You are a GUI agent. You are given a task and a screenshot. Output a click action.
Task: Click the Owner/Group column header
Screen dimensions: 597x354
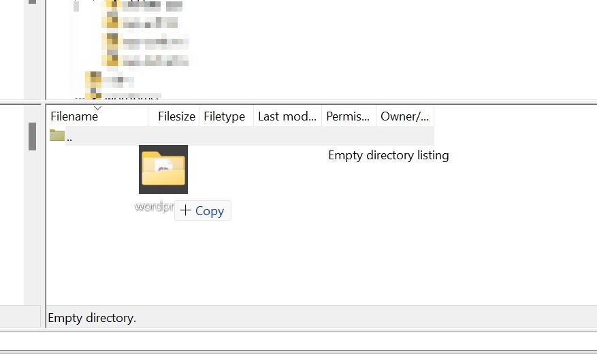click(x=404, y=116)
